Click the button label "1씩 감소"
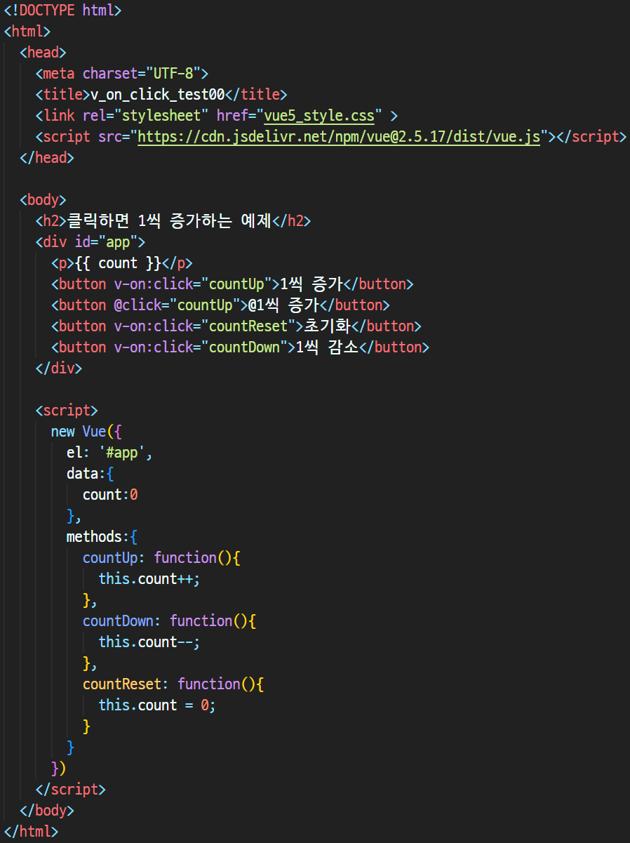Viewport: 630px width, 843px height. point(327,347)
